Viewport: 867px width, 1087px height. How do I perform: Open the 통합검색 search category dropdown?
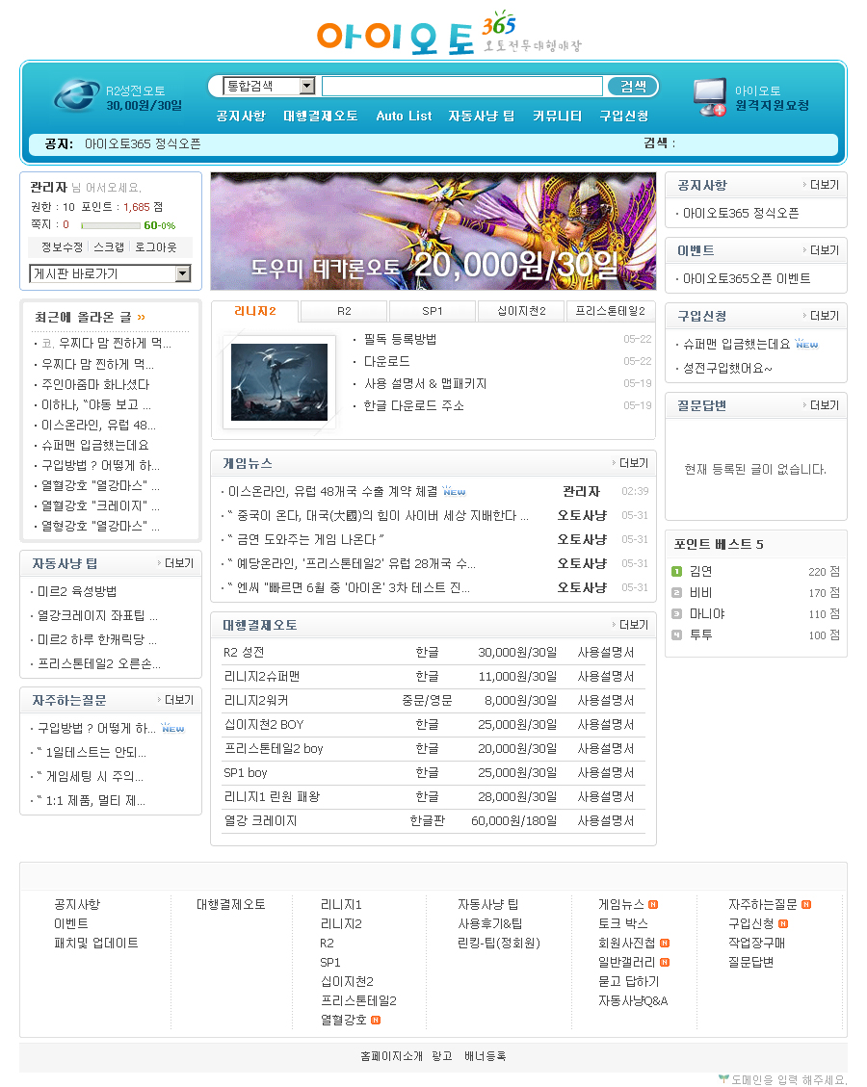[x=269, y=86]
